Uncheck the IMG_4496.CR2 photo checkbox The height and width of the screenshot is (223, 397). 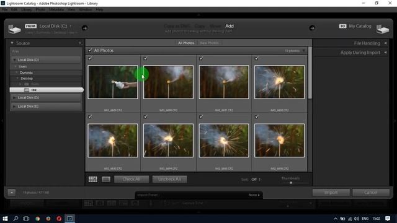click(x=256, y=116)
